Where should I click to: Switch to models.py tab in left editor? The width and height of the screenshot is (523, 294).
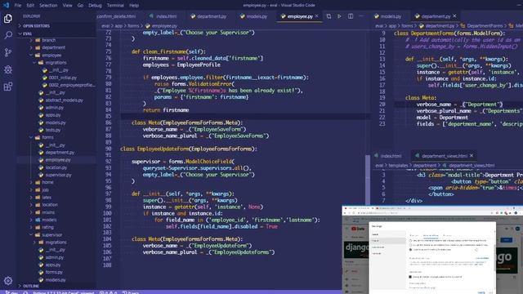(254, 16)
